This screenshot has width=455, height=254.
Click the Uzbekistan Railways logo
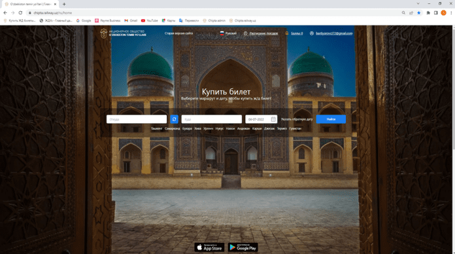pos(123,33)
